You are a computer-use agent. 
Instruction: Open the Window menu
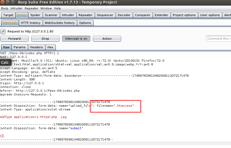tap(46, 8)
